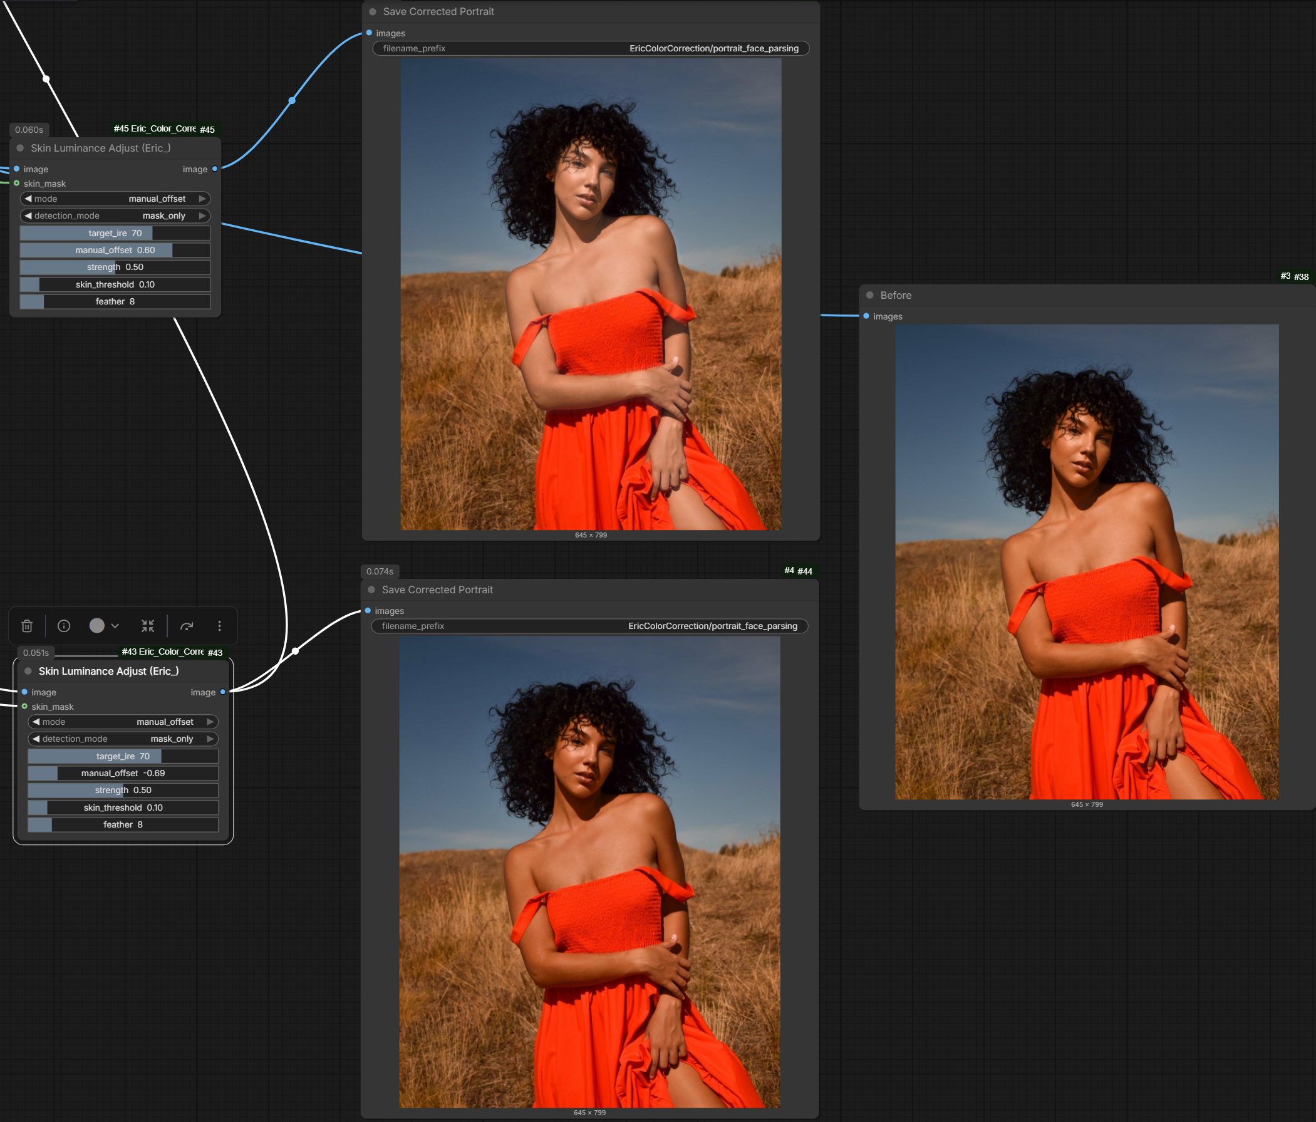The image size is (1316, 1122).
Task: Click the image output port on node #43
Action: pos(223,692)
